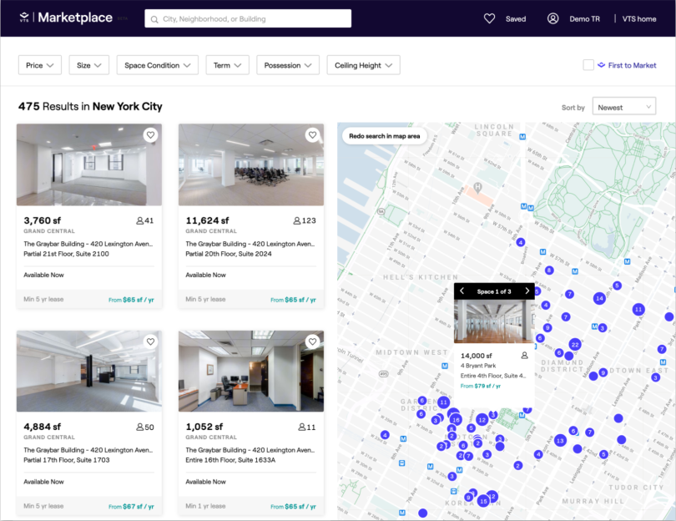Click 'Partial 17th Floor, Suite 1703' text
676x521 pixels.
(x=67, y=460)
